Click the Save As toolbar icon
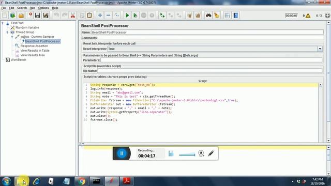 (46, 15)
